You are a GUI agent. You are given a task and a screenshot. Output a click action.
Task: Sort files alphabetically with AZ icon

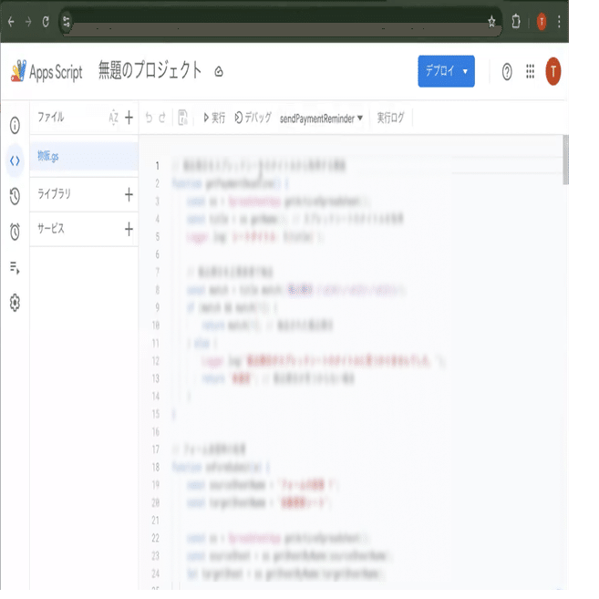coord(113,118)
